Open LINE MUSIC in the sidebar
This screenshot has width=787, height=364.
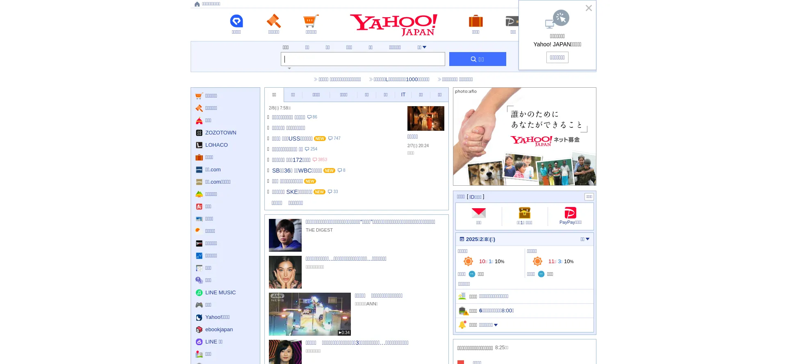[x=220, y=293]
